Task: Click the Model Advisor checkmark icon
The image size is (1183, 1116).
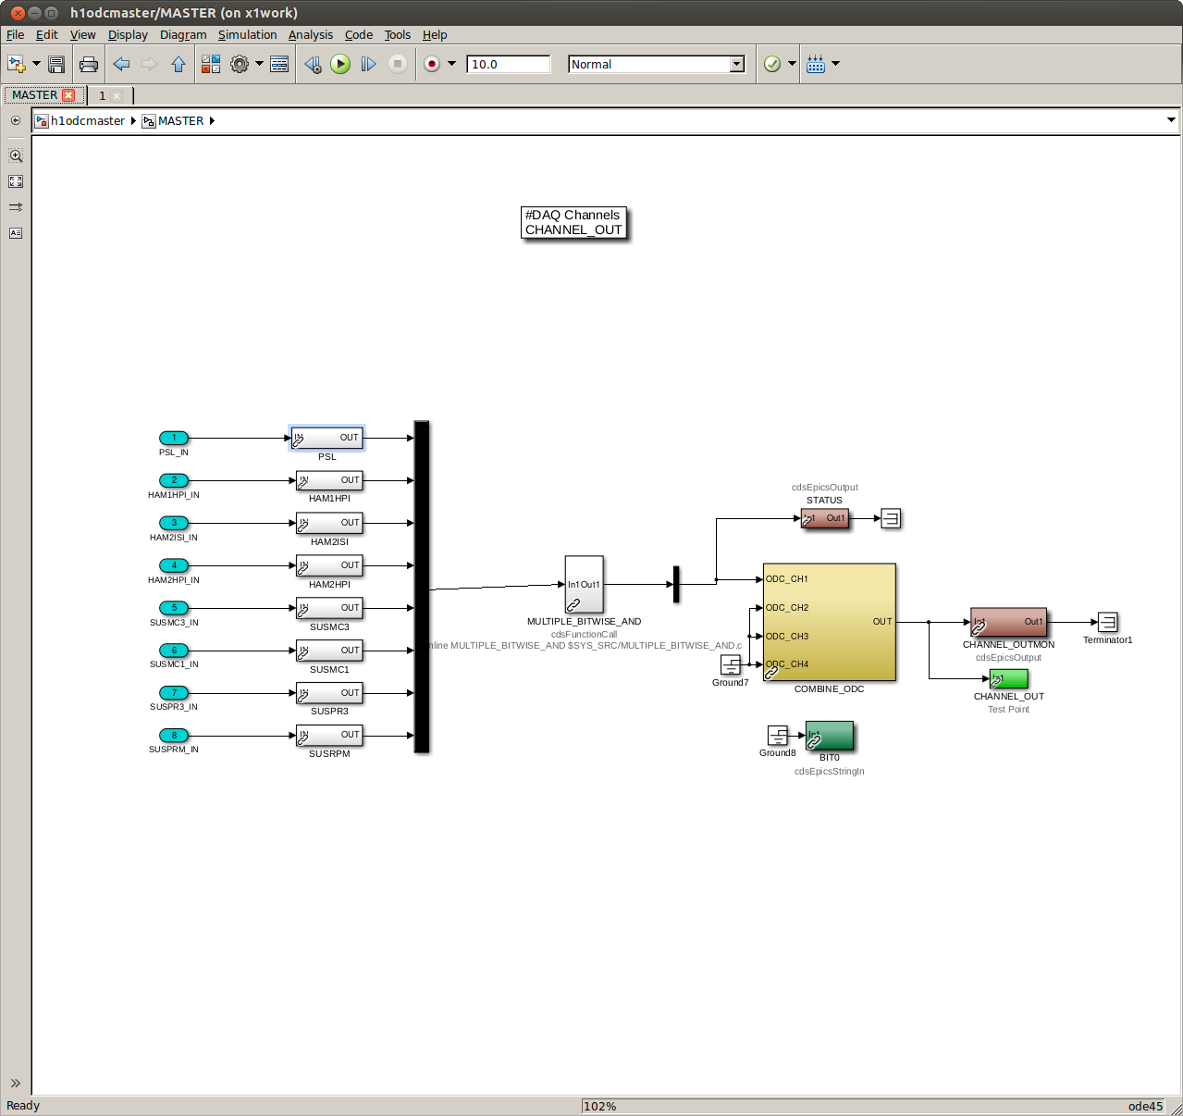Action: (x=772, y=64)
